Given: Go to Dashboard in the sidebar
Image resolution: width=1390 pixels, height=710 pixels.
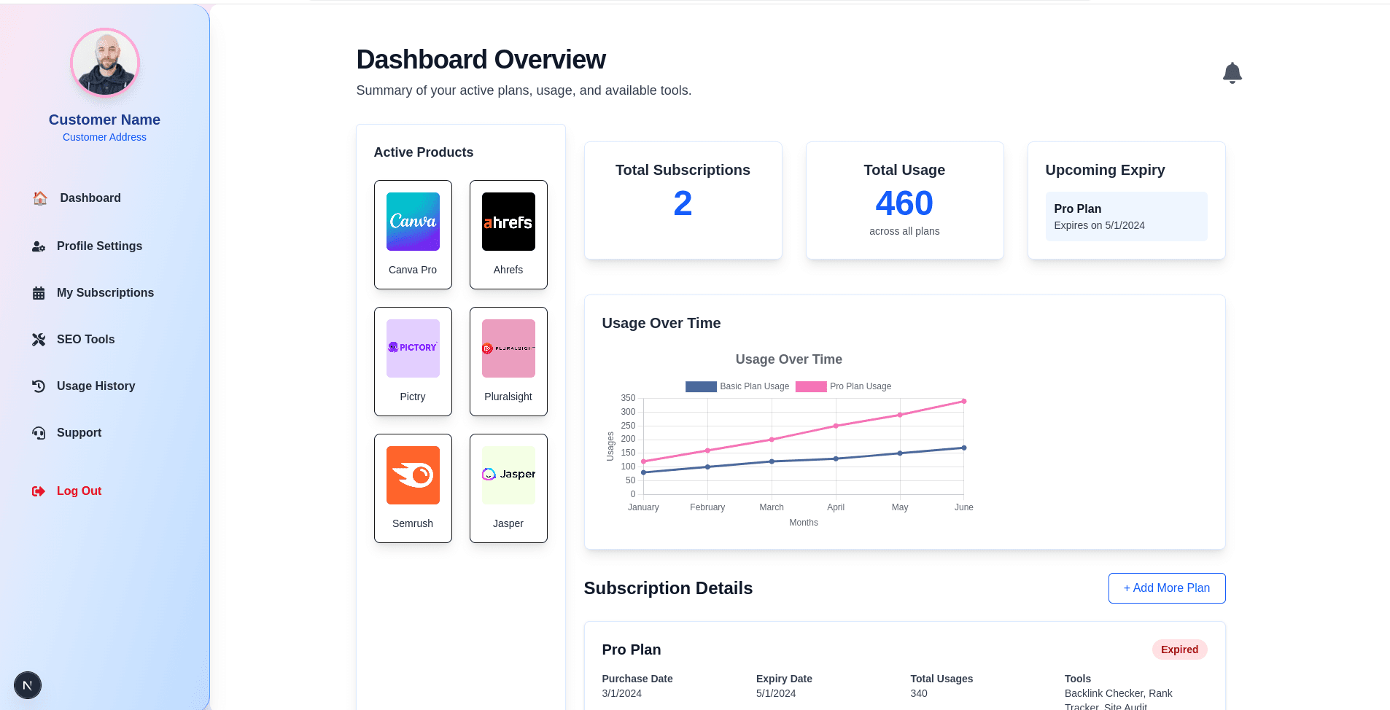Looking at the screenshot, I should tap(90, 198).
